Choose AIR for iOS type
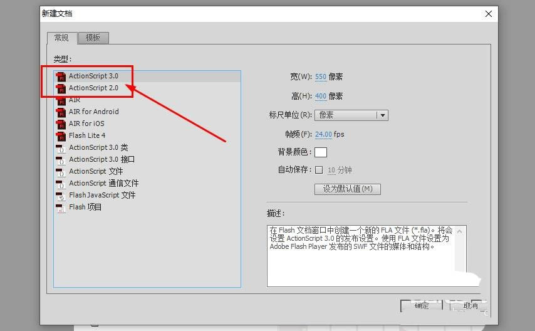The width and height of the screenshot is (535, 331). point(147,123)
